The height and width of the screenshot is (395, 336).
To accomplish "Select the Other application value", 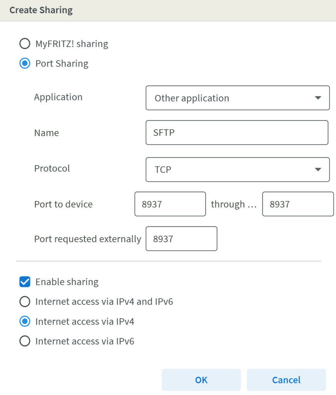I will (191, 98).
